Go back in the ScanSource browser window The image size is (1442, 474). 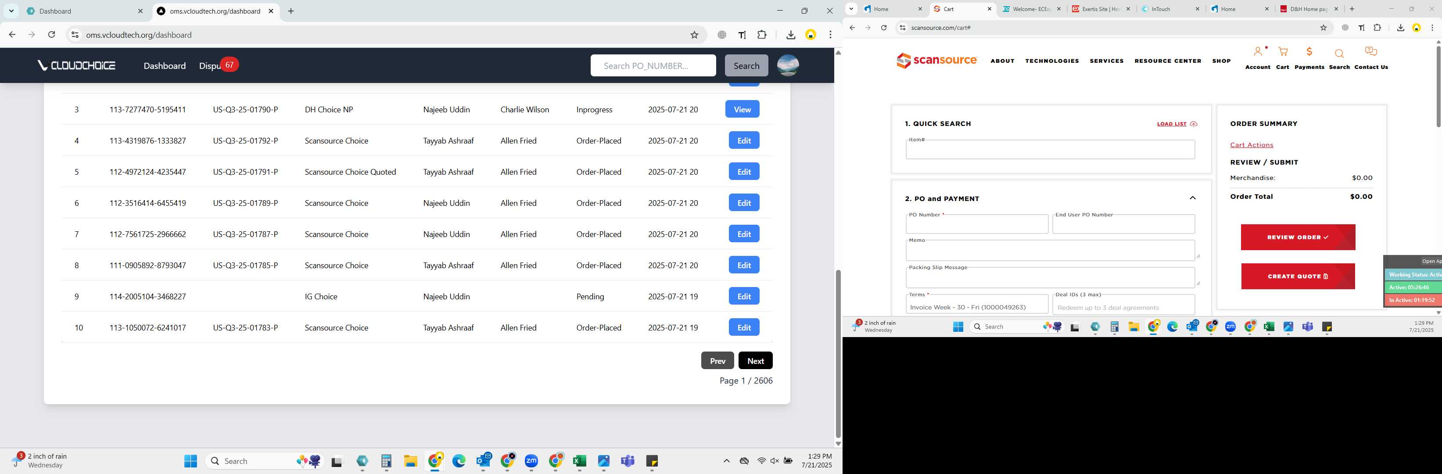pos(852,27)
